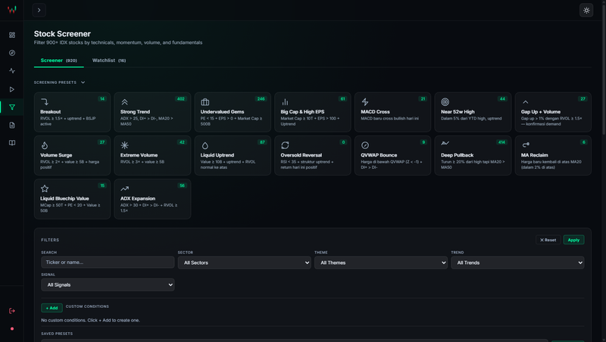606x342 pixels.
Task: Select the Near 52w High target icon
Action: click(x=445, y=102)
